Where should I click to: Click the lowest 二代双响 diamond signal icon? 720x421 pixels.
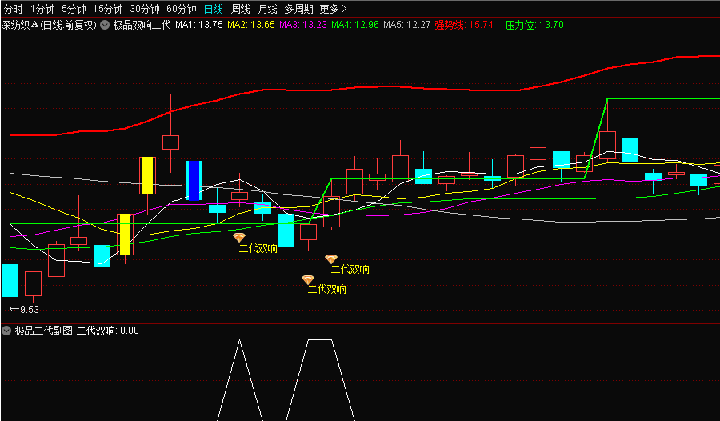[x=308, y=279]
